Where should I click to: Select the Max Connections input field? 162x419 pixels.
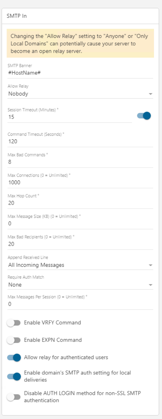pyautogui.click(x=80, y=183)
